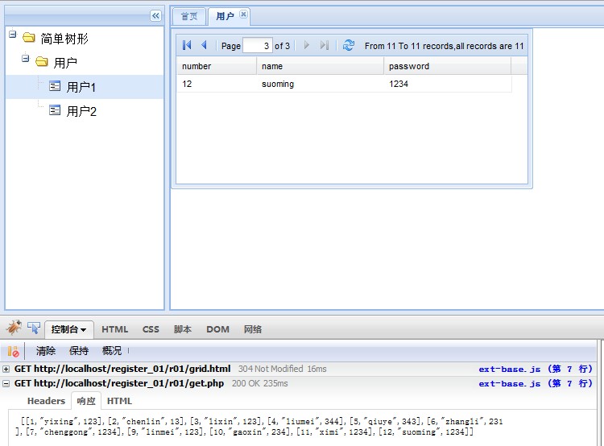Click the 简单树形 folder icon
The image size is (604, 446).
[29, 38]
